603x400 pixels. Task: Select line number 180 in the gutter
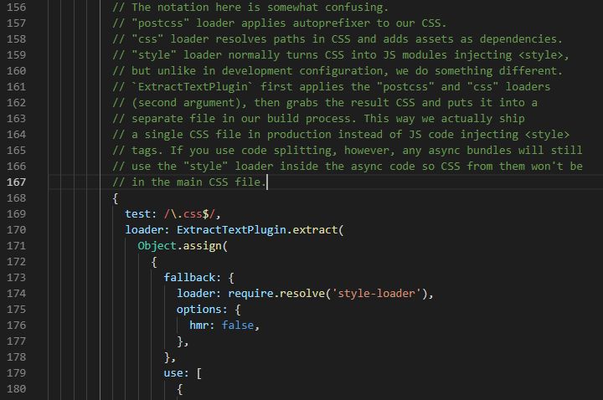(x=16, y=389)
